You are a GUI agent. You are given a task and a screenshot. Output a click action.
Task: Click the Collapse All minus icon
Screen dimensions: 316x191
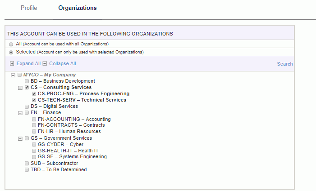45,64
